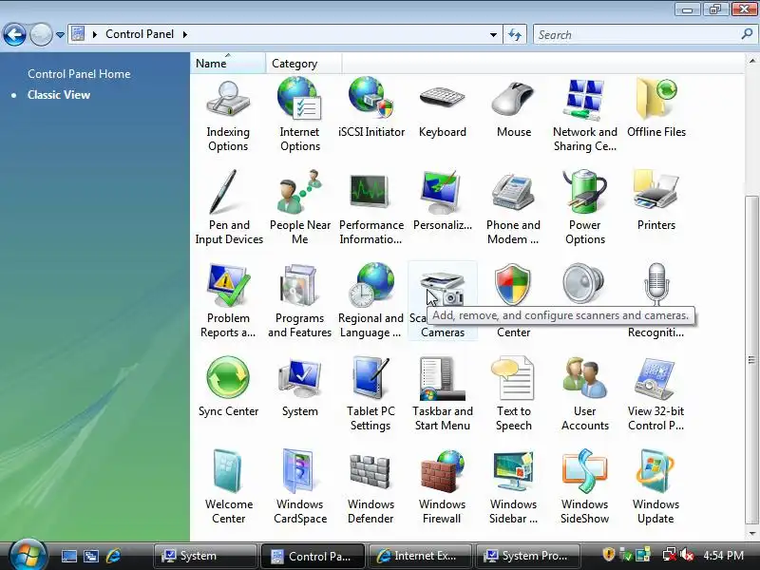Screen dimensions: 760x570
Task: Click the Back navigation button
Action: [x=14, y=35]
